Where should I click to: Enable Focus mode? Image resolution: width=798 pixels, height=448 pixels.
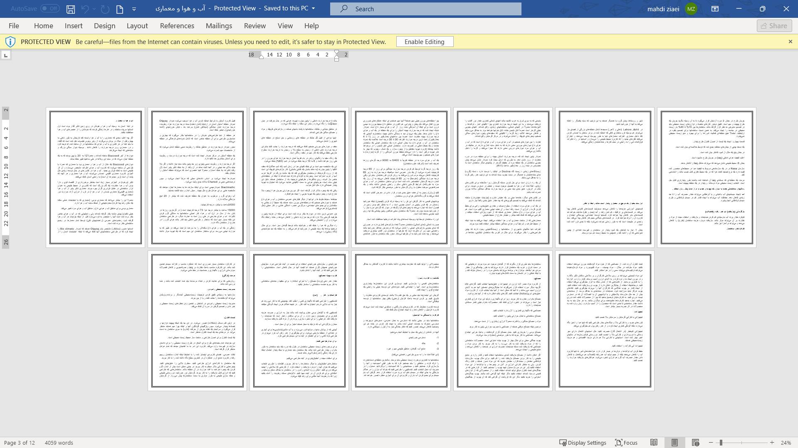click(626, 443)
